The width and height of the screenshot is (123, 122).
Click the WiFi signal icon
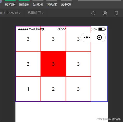(43, 29)
